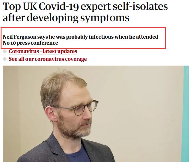Click the blue t-shirt in the photo
Image resolution: width=193 pixels, height=162 pixels.
78,156
